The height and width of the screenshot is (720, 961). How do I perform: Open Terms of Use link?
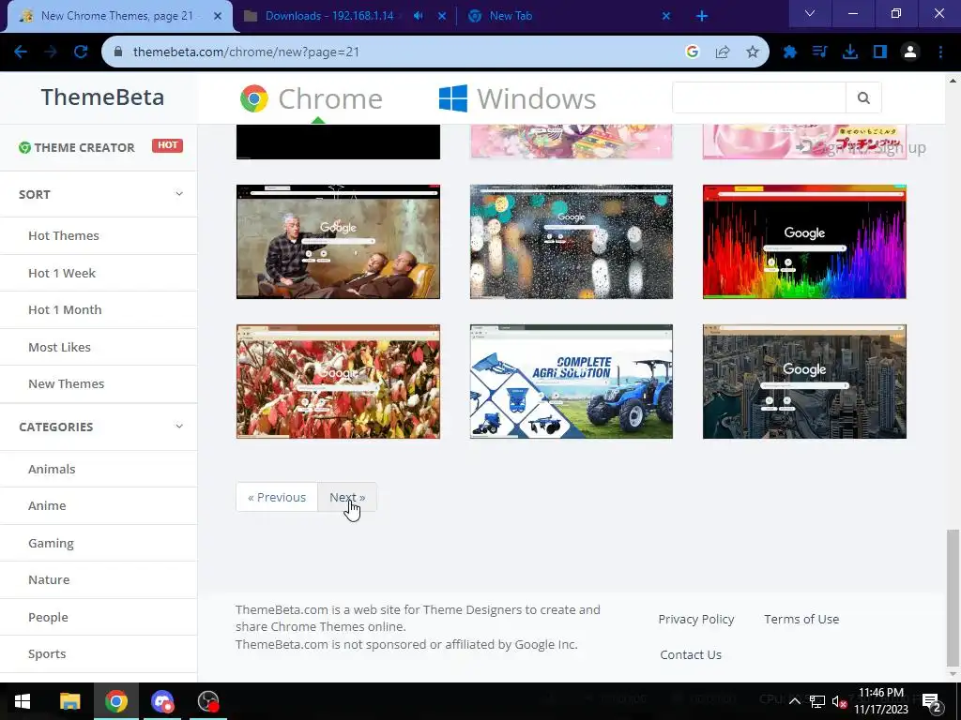click(801, 619)
